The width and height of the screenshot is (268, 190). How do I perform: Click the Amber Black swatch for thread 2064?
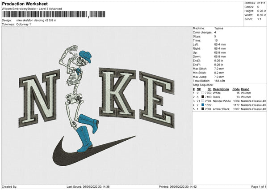(x=203, y=109)
